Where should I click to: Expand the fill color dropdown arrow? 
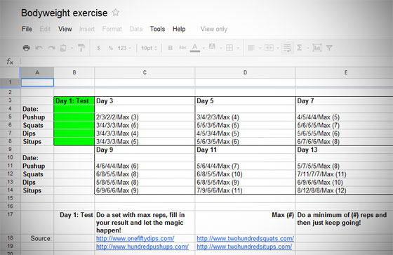tap(221, 48)
